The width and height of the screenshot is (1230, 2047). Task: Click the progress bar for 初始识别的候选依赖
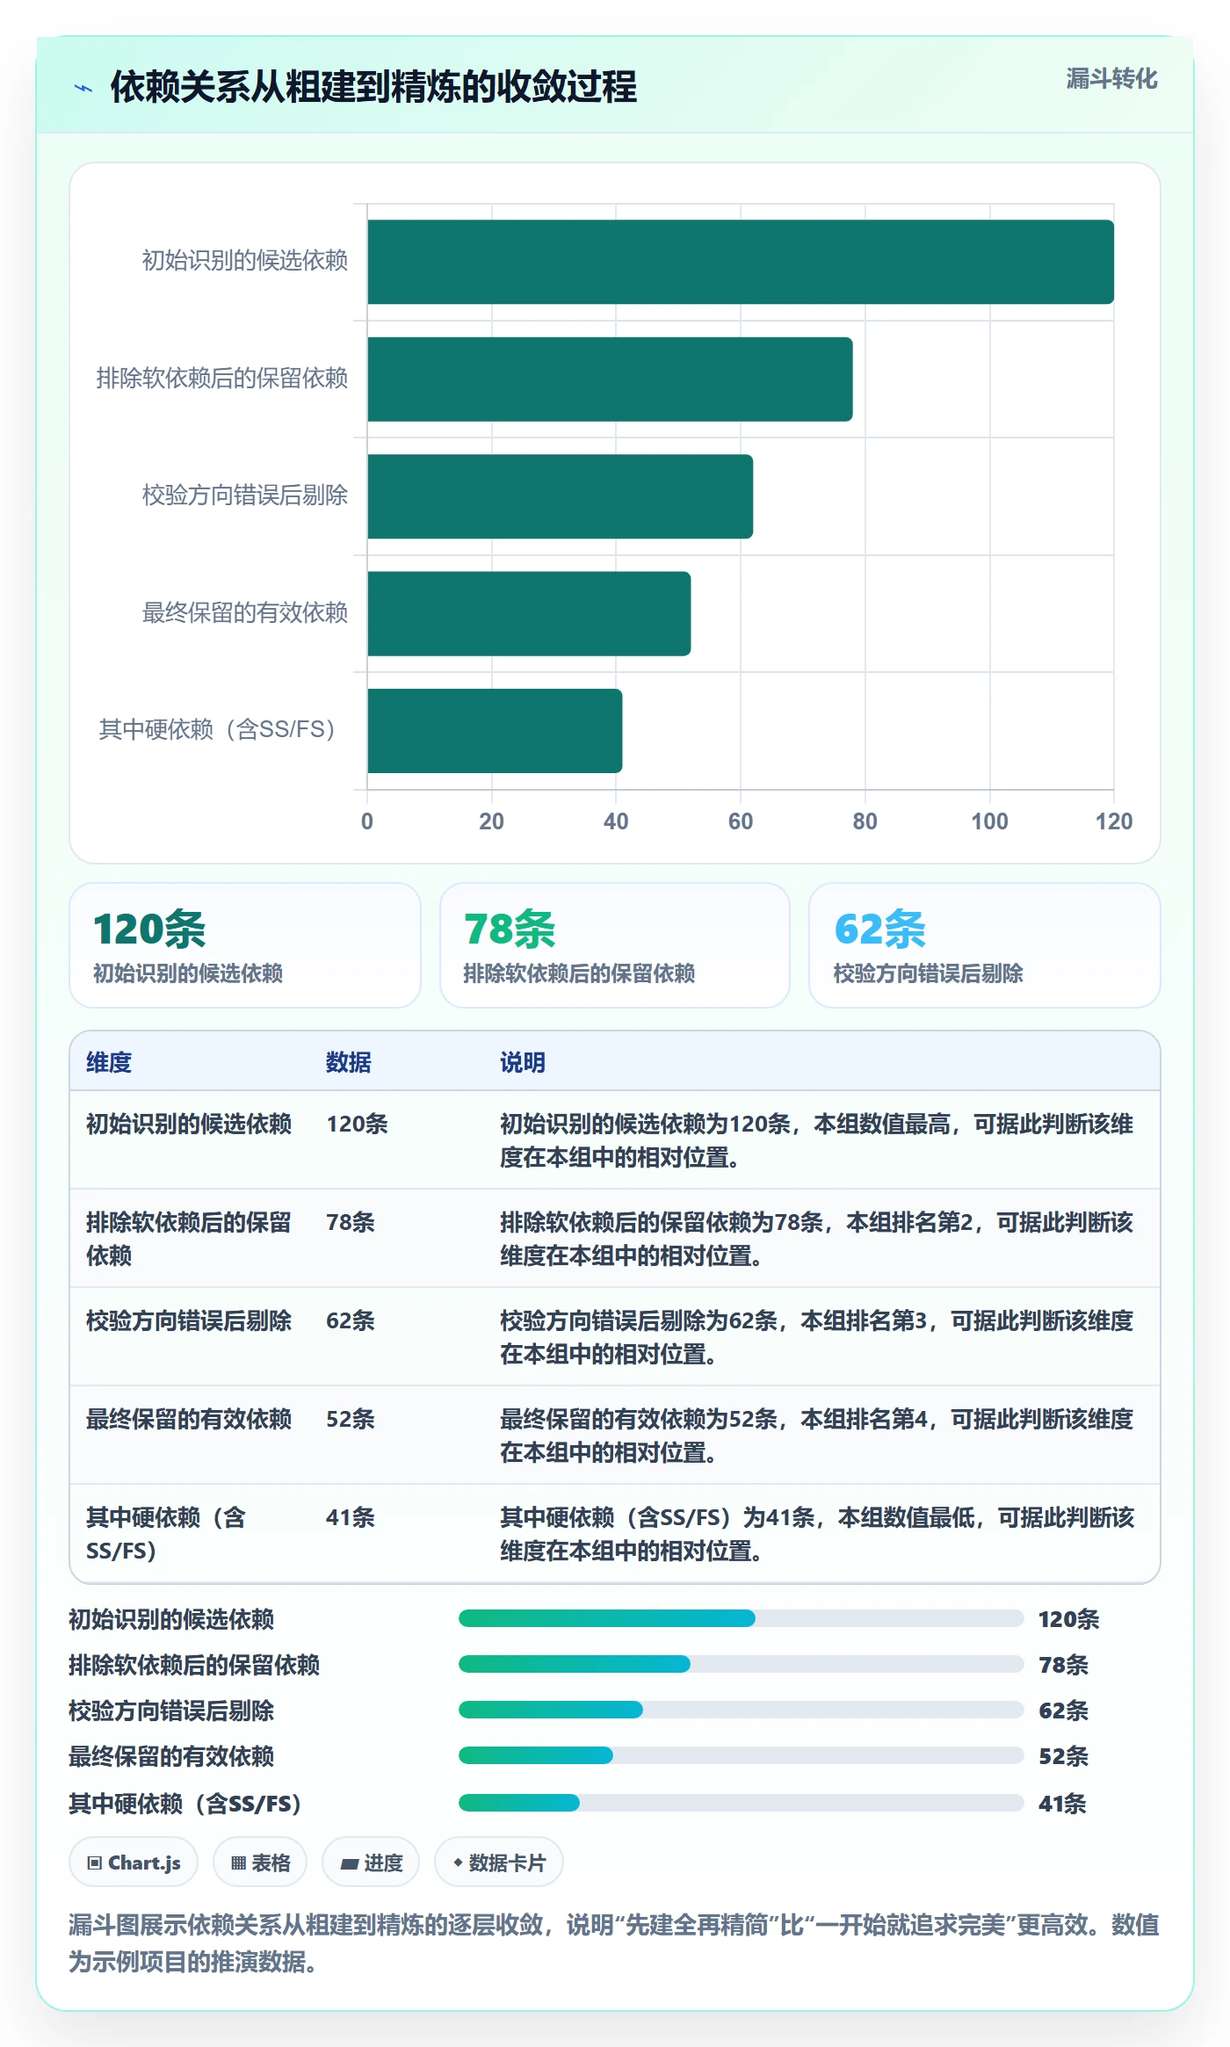[741, 1618]
